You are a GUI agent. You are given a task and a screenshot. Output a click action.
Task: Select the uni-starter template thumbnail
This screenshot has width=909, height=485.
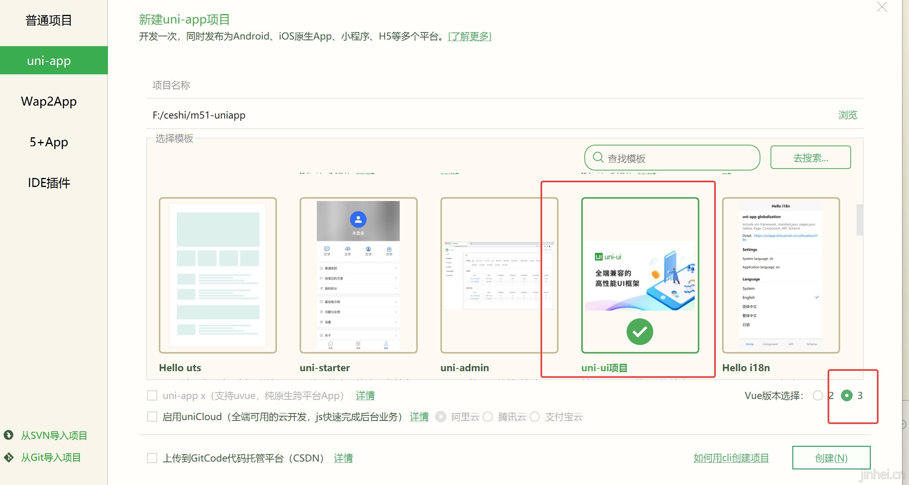click(358, 275)
